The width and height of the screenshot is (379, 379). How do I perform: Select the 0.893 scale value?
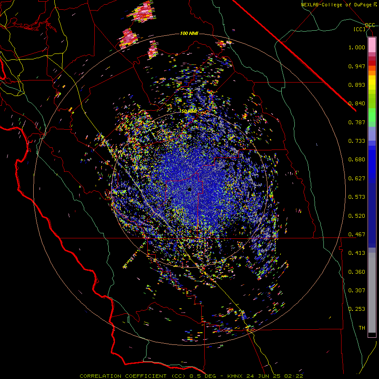point(357,85)
